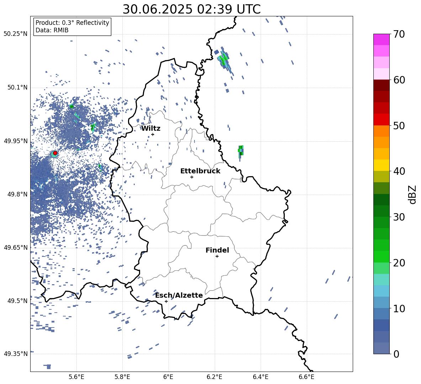Click the 6.2°E longitude label
Viewport: 421px width, 384px height.
(x=214, y=377)
